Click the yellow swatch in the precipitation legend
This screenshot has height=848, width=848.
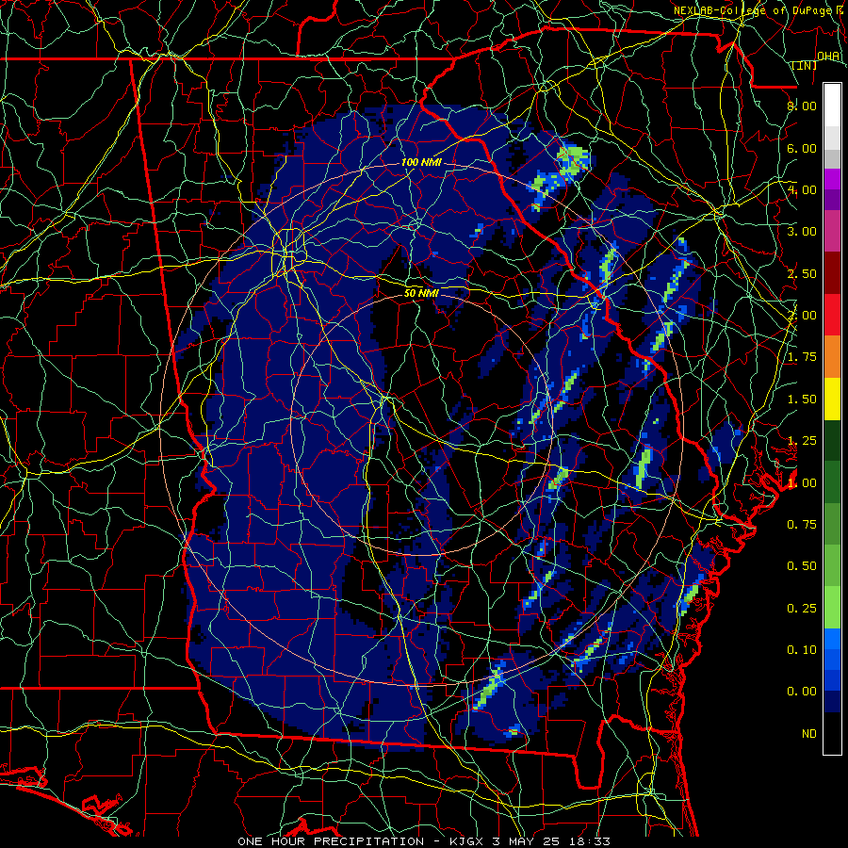(x=832, y=399)
